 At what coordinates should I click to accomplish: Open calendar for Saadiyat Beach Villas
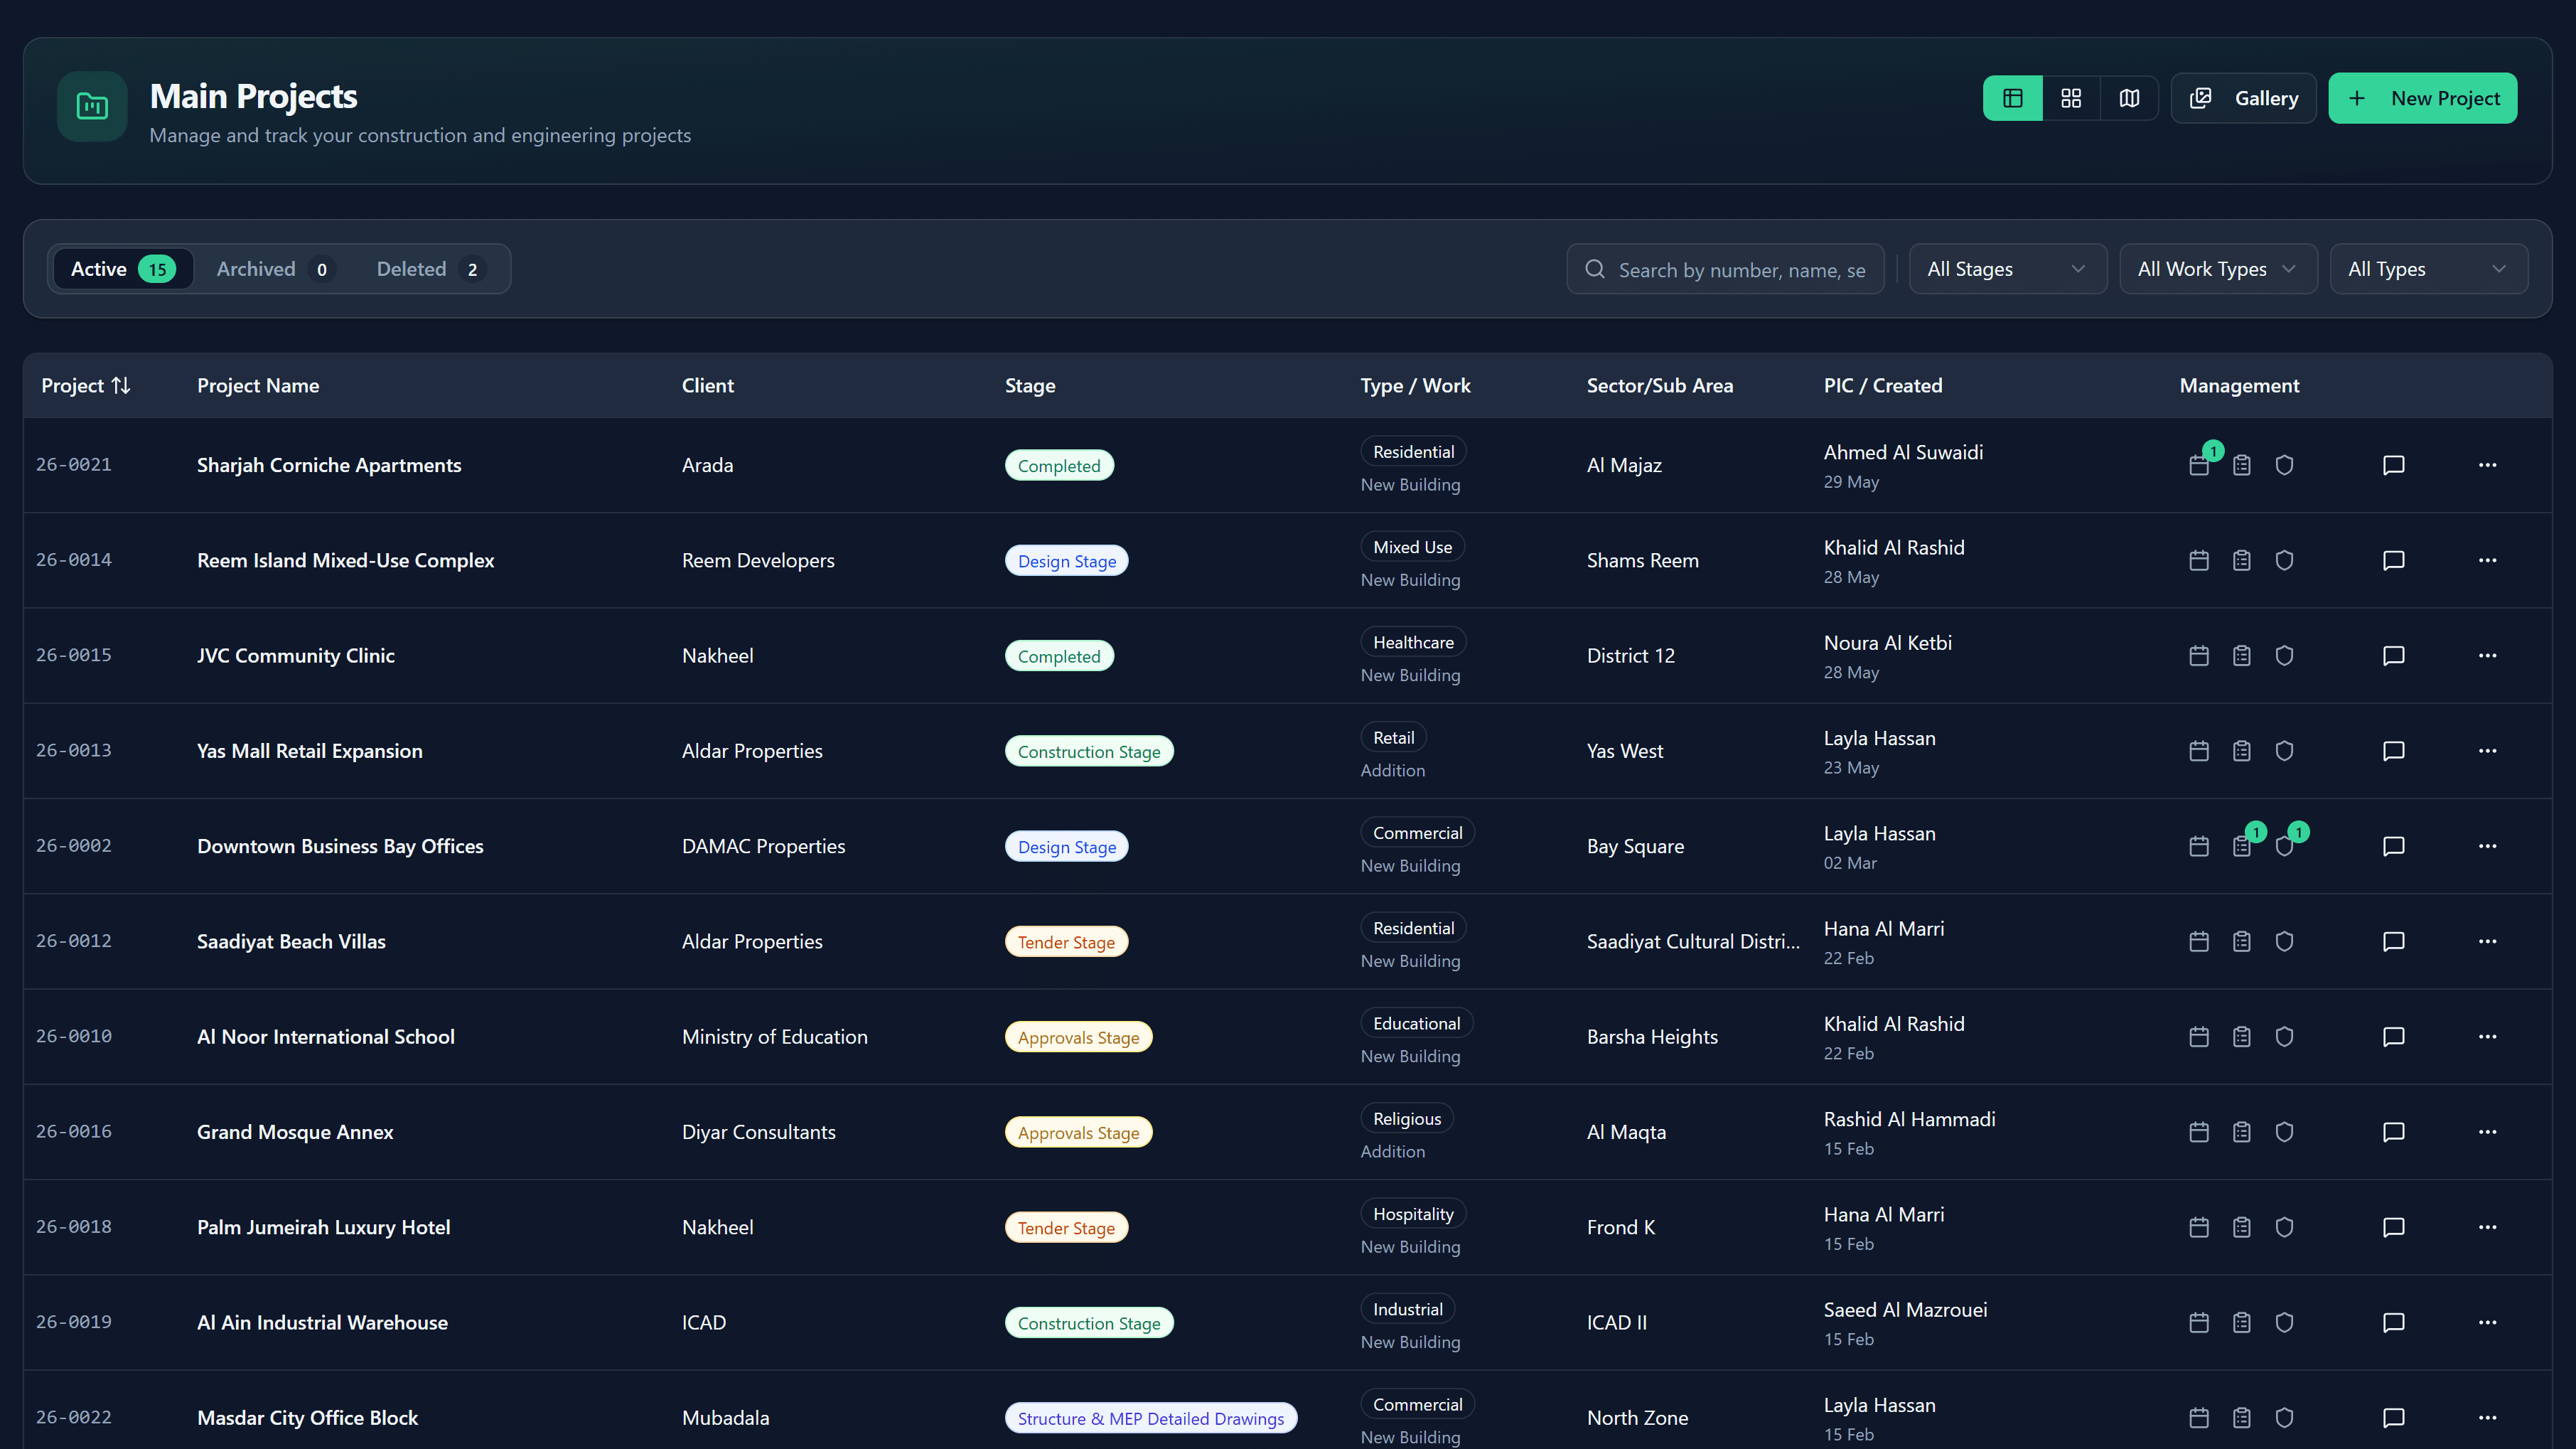pos(2198,941)
